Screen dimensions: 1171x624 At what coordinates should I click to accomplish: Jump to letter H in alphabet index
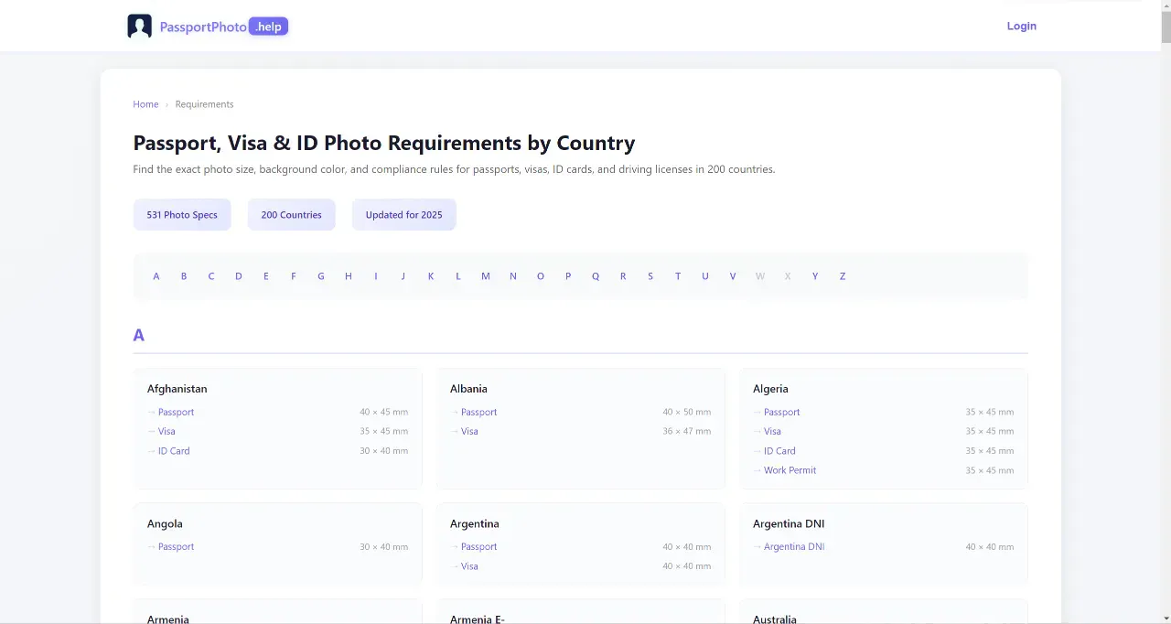click(349, 276)
